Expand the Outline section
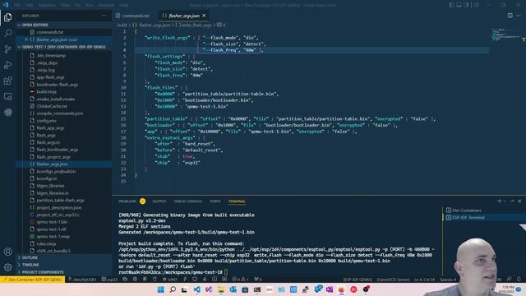 tap(64, 257)
